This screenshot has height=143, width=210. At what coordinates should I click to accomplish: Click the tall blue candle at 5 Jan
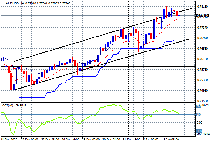pos(154,30)
